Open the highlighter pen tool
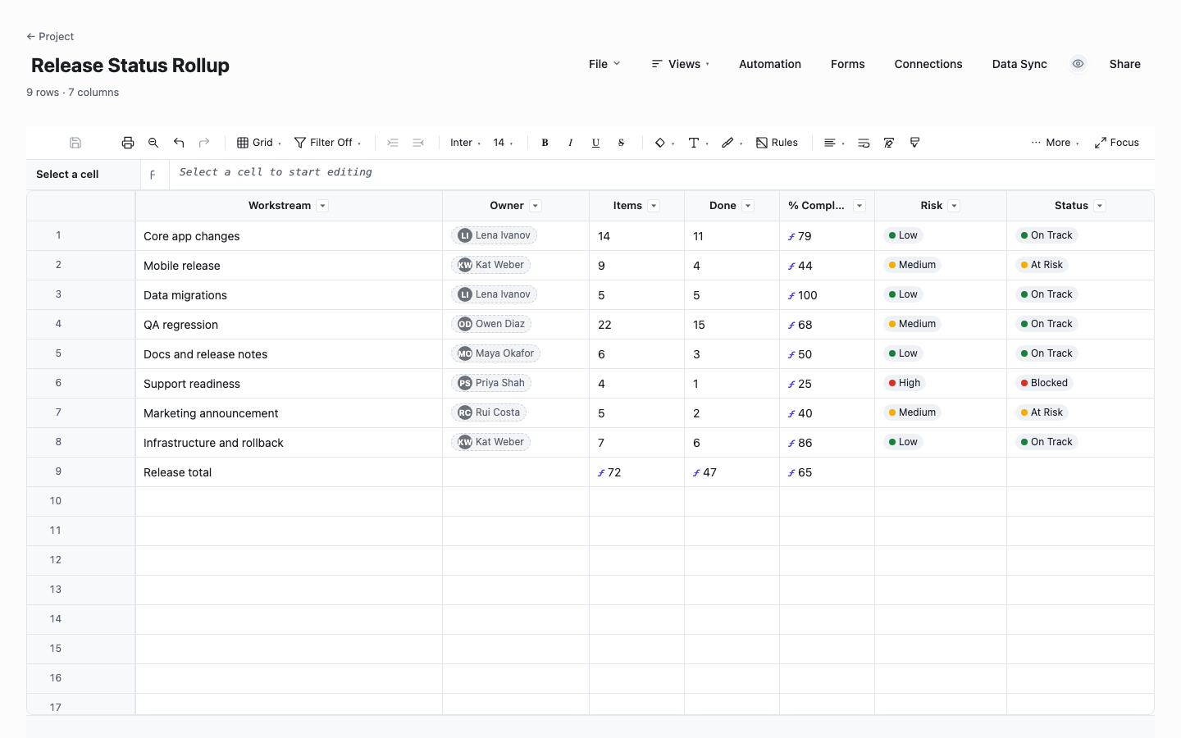Screen dimensions: 1181x738 pyautogui.click(x=732, y=143)
